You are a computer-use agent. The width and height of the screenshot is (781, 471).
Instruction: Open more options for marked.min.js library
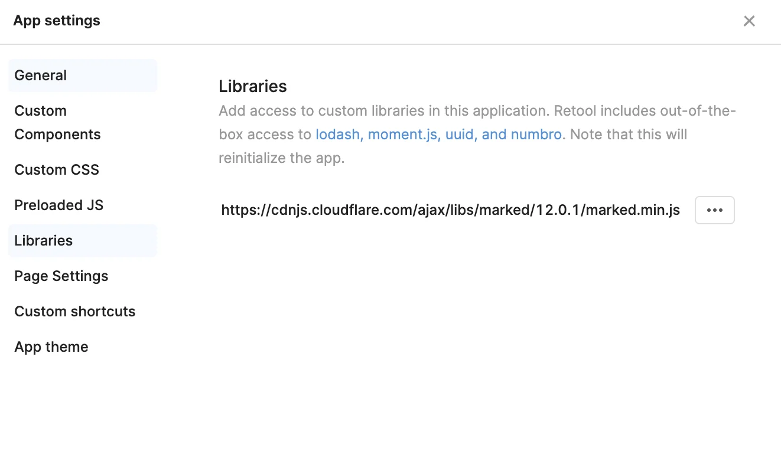click(714, 210)
